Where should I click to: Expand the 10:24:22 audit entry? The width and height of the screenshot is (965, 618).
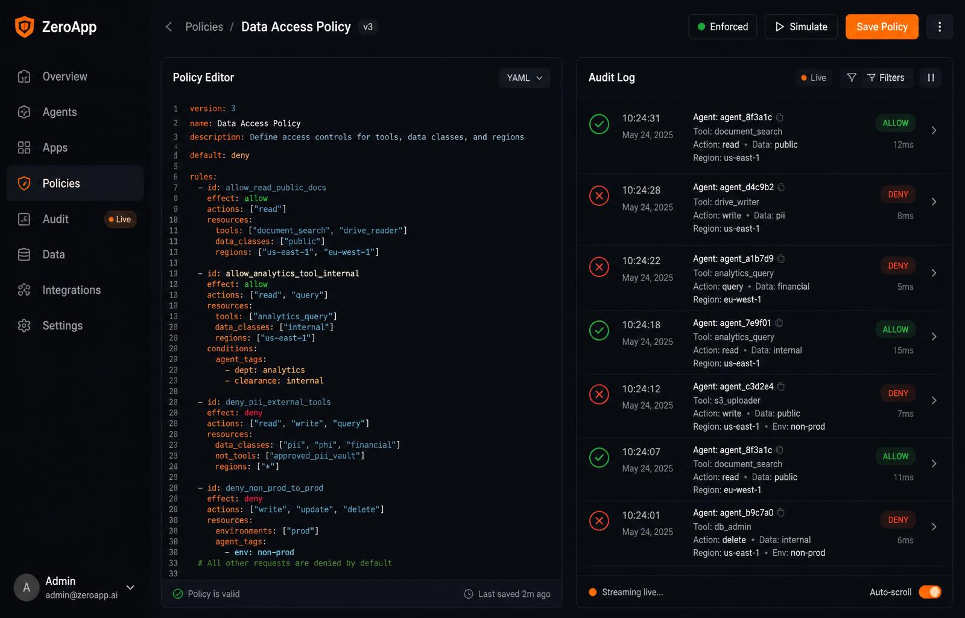click(x=934, y=273)
